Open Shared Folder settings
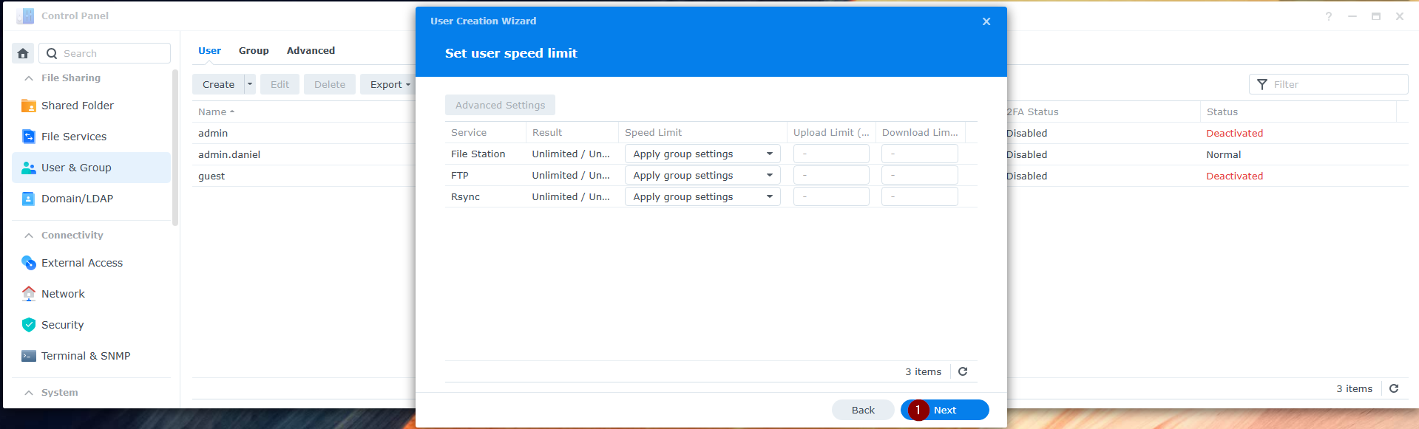This screenshot has height=429, width=1419. (x=78, y=106)
